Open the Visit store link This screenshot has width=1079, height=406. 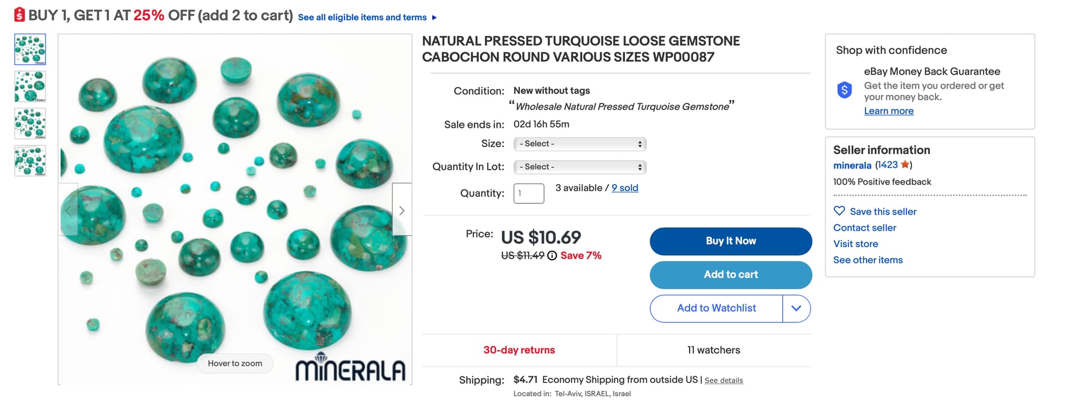coord(855,244)
